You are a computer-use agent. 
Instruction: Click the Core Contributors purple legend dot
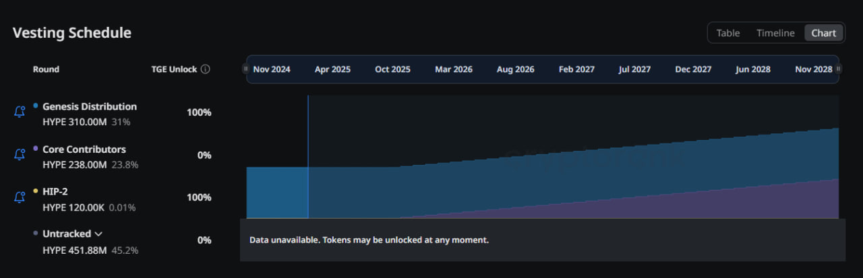(x=36, y=149)
